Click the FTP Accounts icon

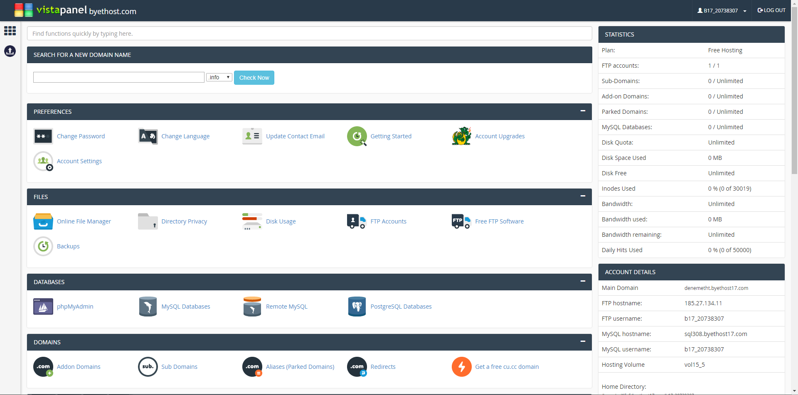click(x=356, y=221)
